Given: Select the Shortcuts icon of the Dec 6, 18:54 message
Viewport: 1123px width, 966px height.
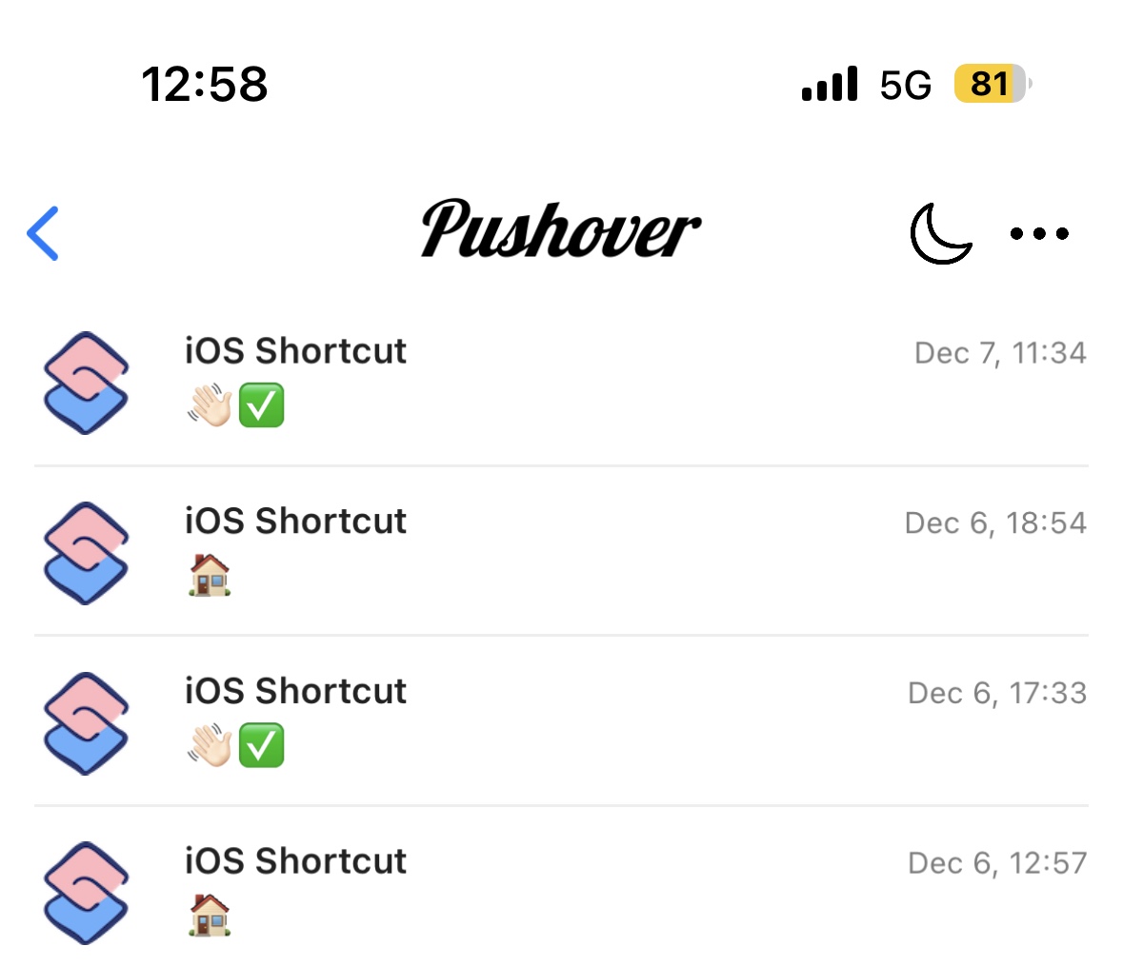Looking at the screenshot, I should click(x=86, y=553).
